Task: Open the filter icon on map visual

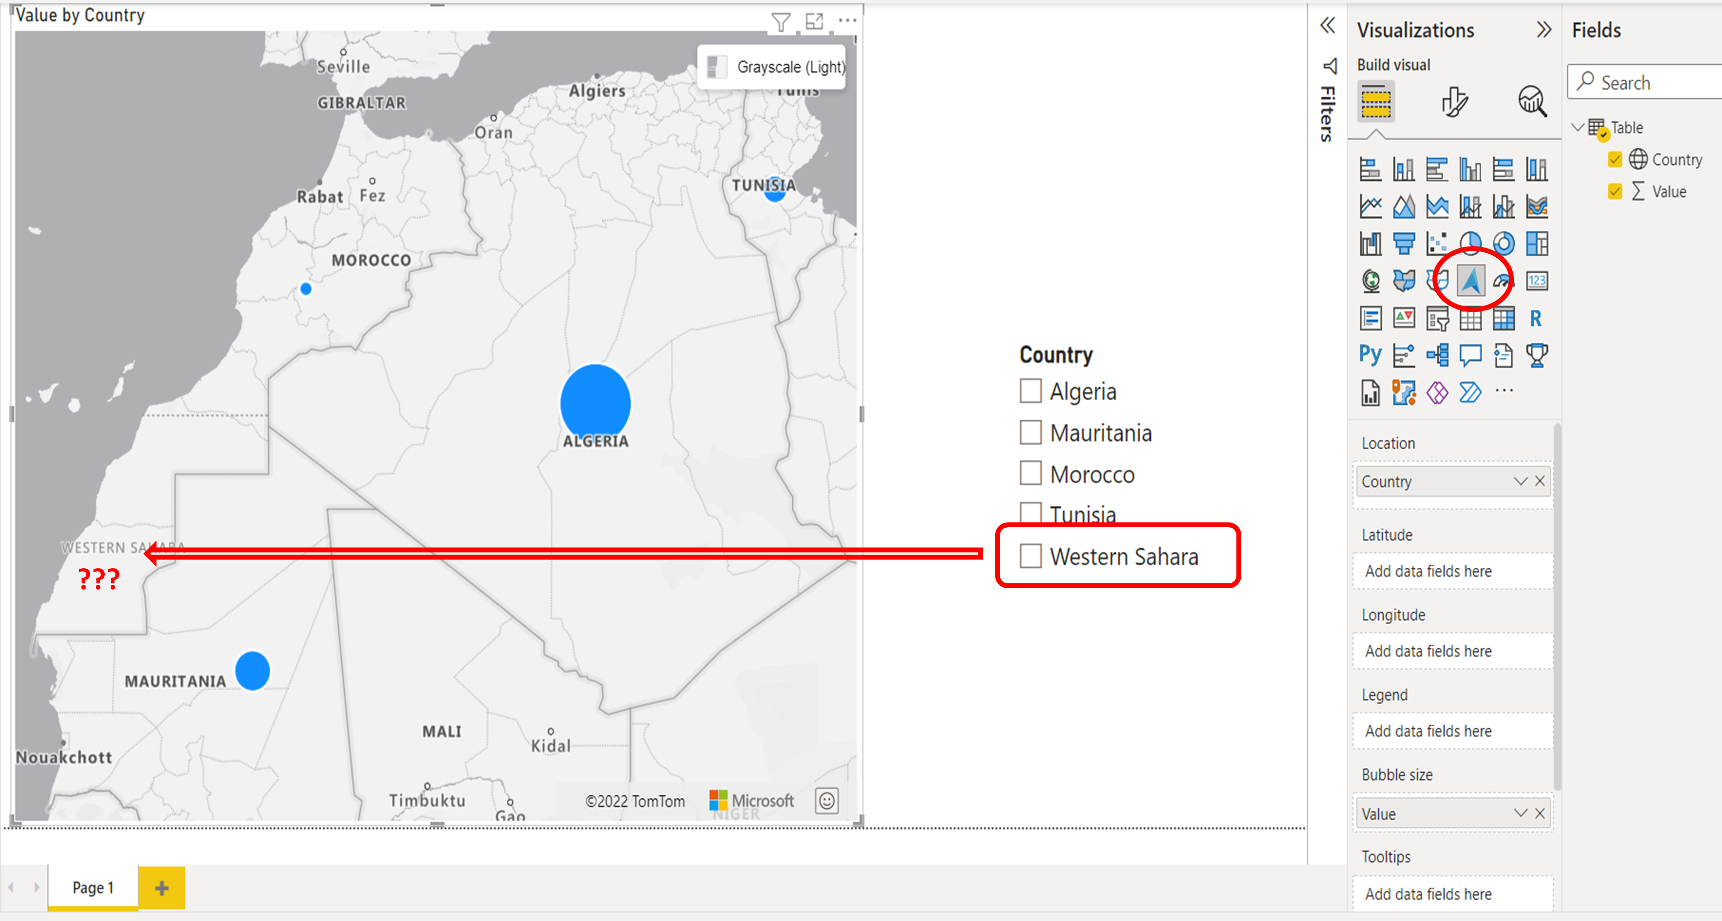Action: coord(780,22)
